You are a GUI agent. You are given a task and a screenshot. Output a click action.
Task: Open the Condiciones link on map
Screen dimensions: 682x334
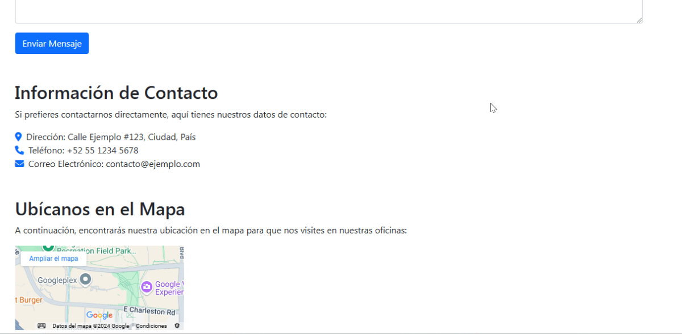pyautogui.click(x=151, y=326)
